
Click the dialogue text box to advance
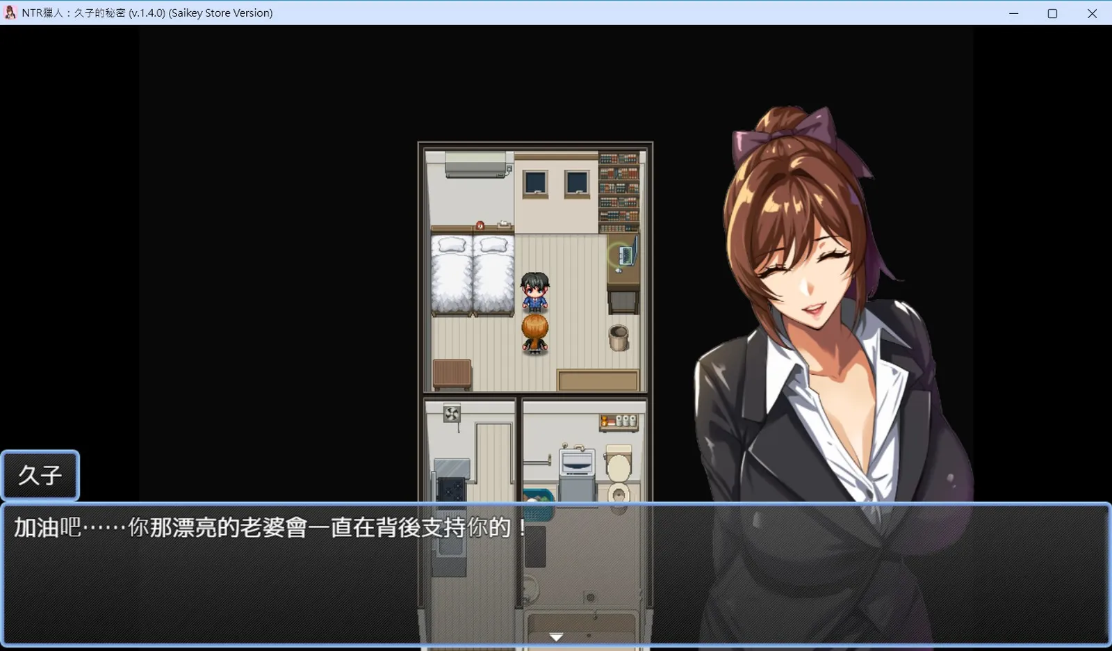click(556, 574)
